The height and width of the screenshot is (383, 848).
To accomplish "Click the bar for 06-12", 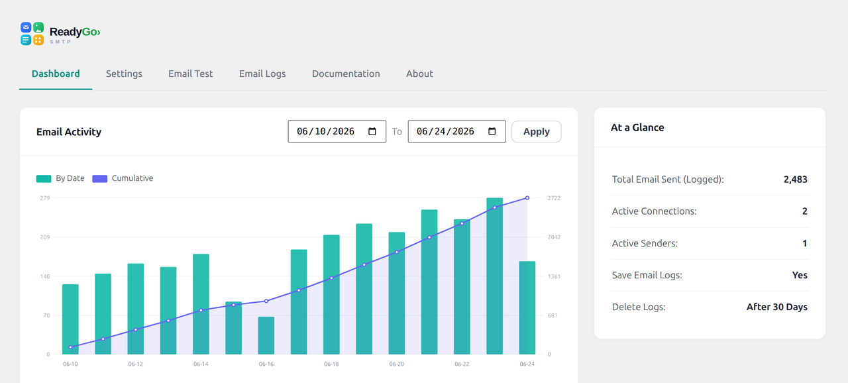I will (136, 309).
